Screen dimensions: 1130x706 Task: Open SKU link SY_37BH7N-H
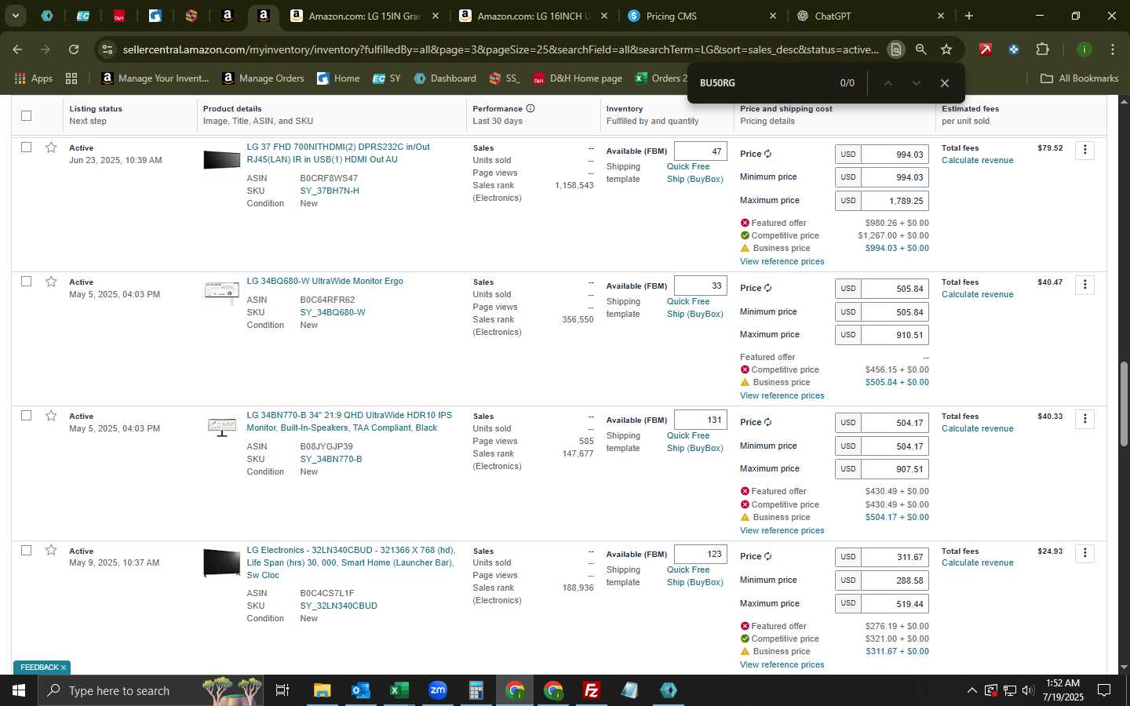(330, 191)
